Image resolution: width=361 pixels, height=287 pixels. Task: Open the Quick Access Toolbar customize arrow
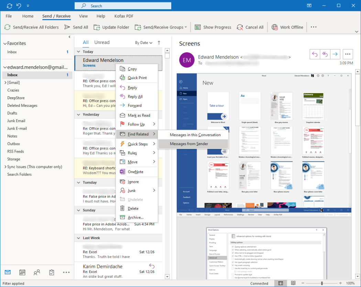(x=28, y=6)
